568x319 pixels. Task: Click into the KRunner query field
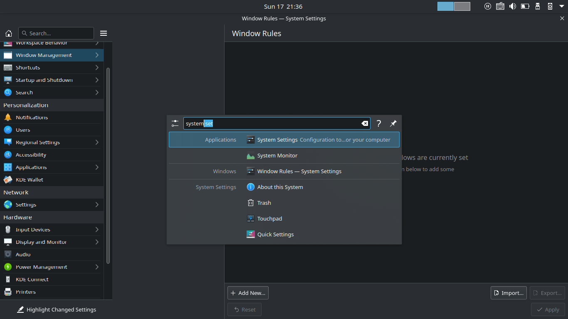point(277,123)
